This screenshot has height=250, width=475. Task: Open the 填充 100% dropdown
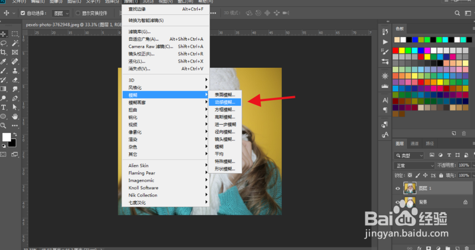(473, 175)
